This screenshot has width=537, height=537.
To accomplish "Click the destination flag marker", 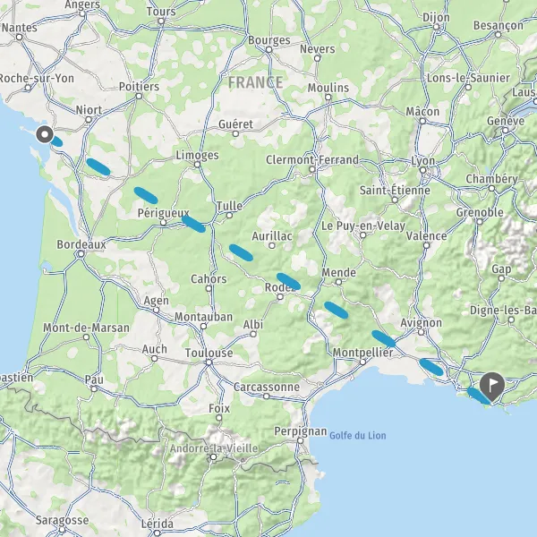I will tap(491, 387).
